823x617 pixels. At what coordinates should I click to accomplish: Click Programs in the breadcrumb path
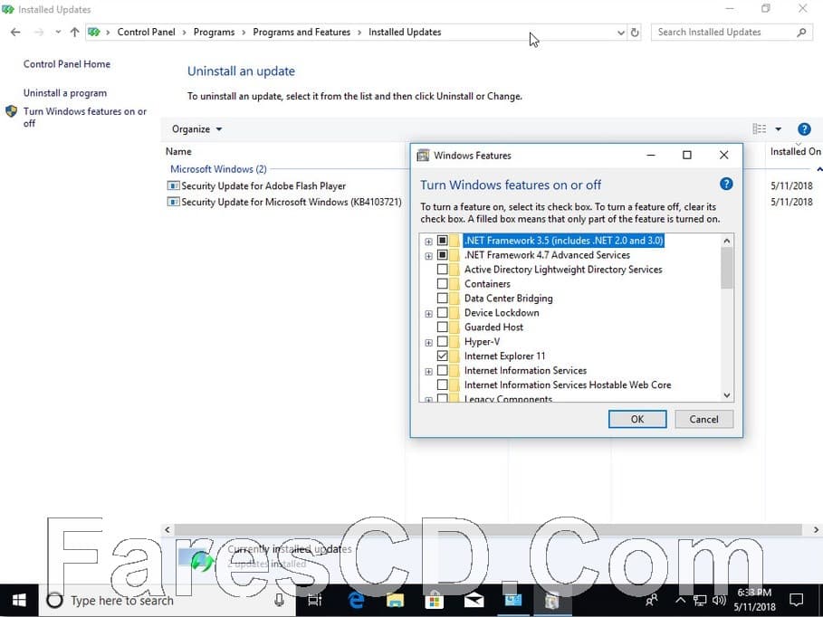point(215,32)
